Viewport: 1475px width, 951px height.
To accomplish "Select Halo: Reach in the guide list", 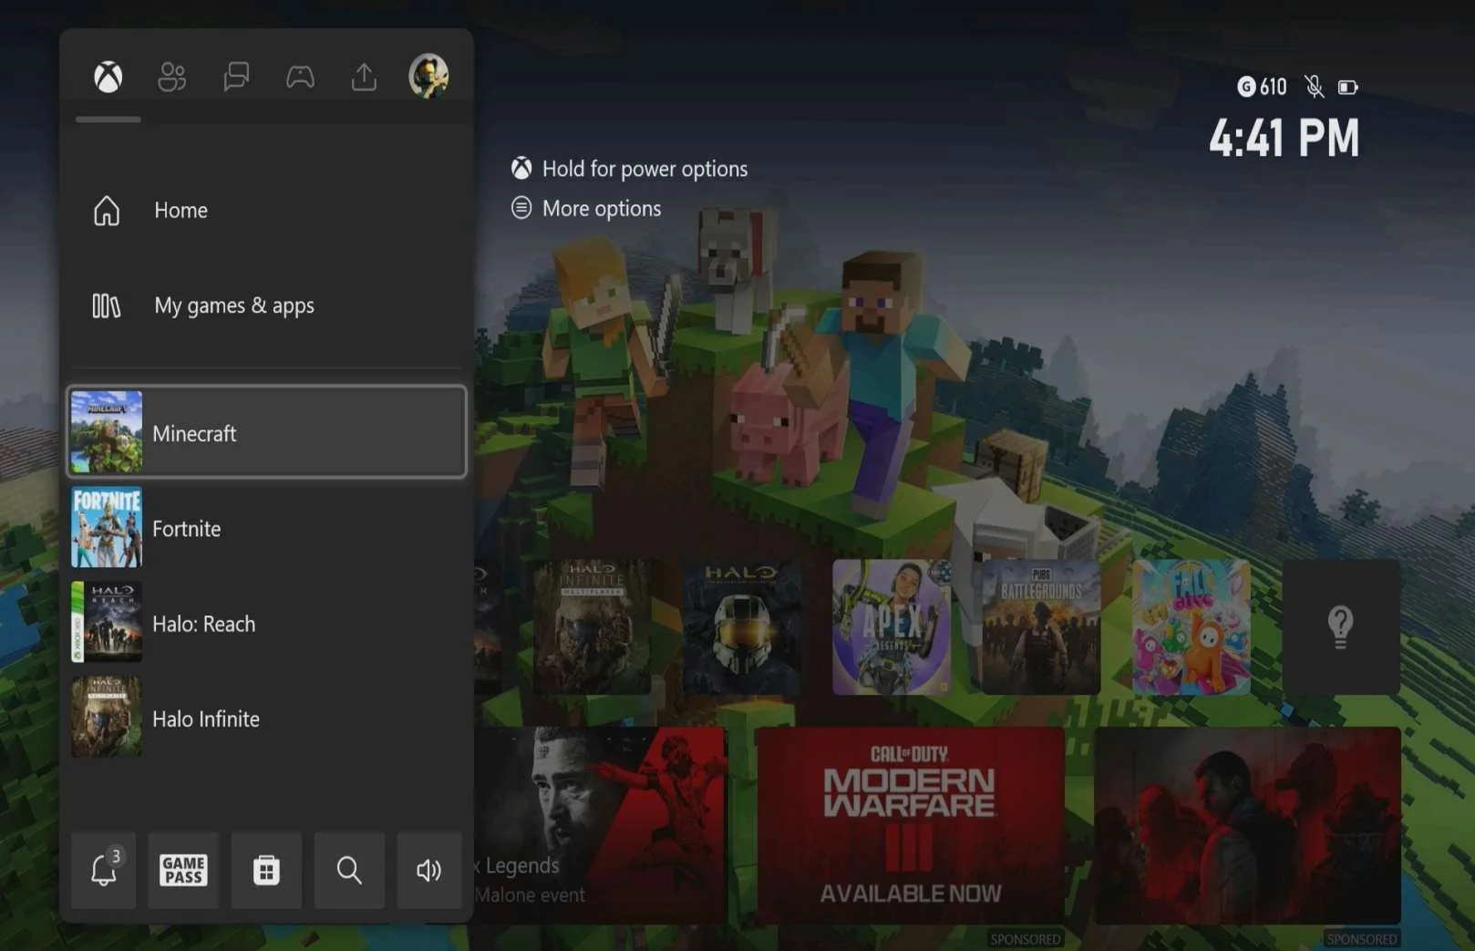I will click(x=266, y=624).
